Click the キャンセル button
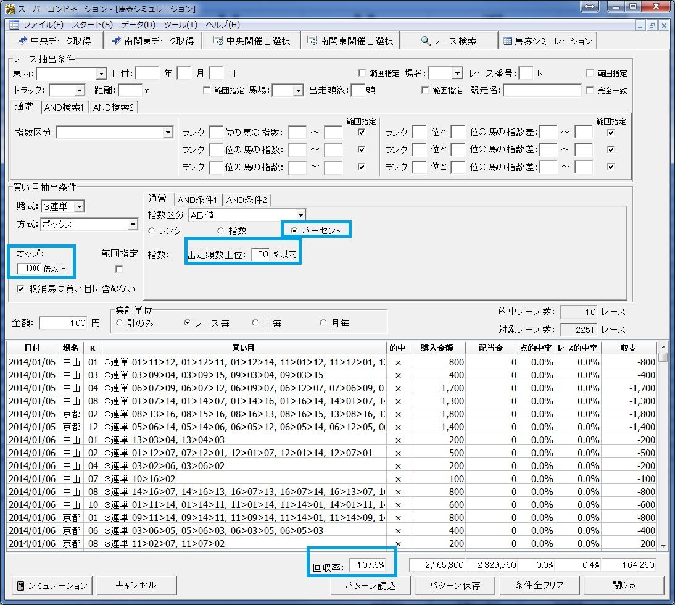Image resolution: width=675 pixels, height=605 pixels. (136, 585)
